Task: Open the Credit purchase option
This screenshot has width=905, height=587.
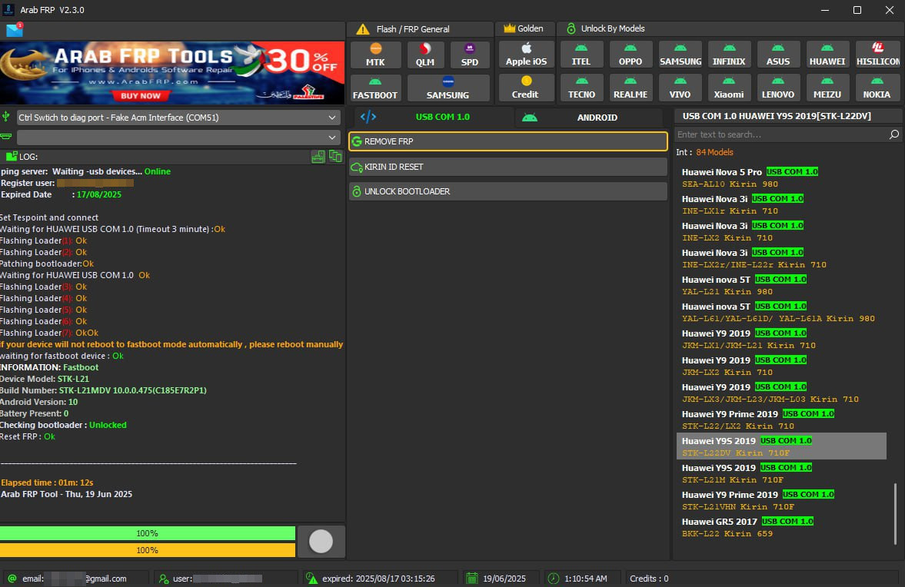Action: (x=526, y=88)
